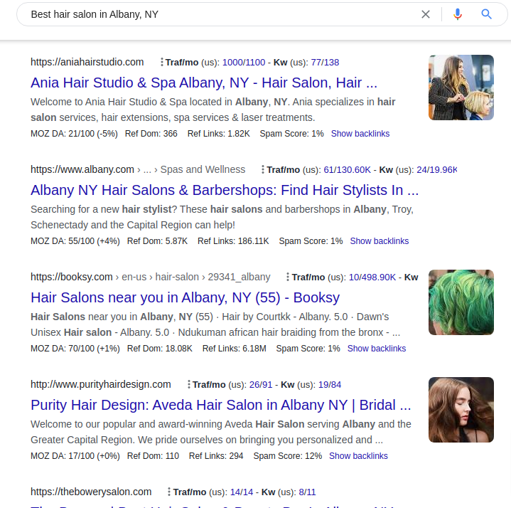
Task: Click traffic value 61/130.60K for albany.com
Action: pyautogui.click(x=347, y=169)
